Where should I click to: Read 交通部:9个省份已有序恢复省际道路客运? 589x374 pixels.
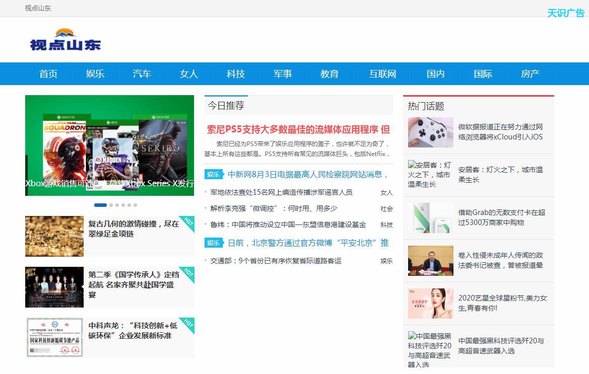[276, 261]
